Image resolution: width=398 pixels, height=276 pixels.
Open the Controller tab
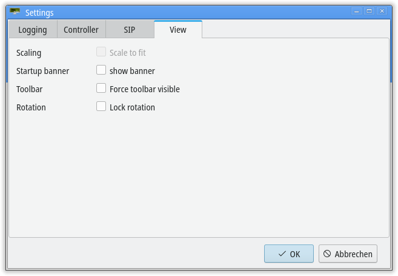pyautogui.click(x=81, y=30)
